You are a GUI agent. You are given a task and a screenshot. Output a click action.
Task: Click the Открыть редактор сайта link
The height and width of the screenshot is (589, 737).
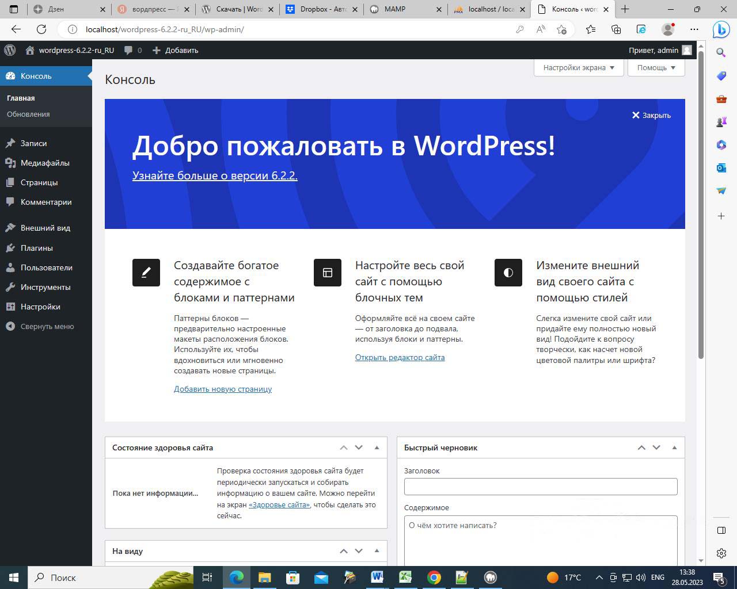(x=400, y=357)
